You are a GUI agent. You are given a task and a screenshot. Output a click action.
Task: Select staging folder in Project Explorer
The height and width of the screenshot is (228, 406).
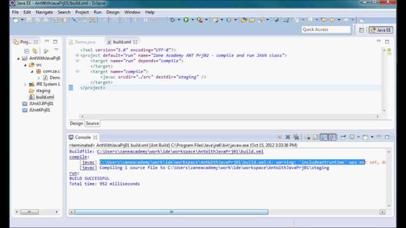43,90
